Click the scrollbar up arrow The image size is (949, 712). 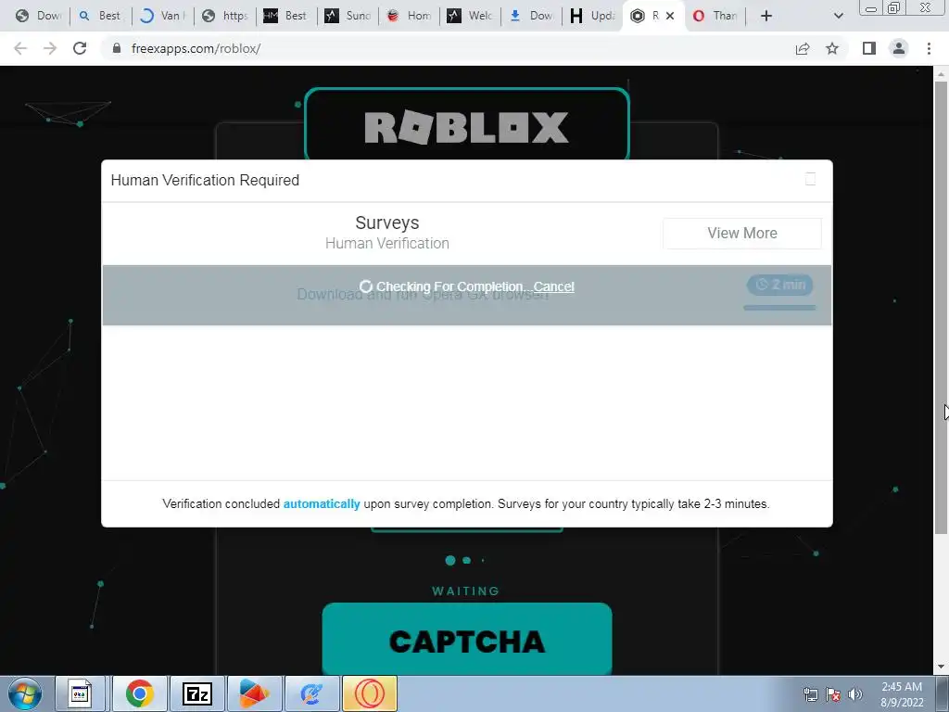pyautogui.click(x=941, y=74)
